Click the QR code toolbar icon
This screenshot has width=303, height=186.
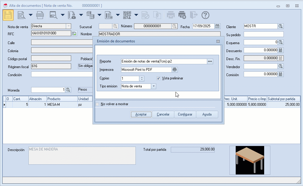[x=127, y=15]
